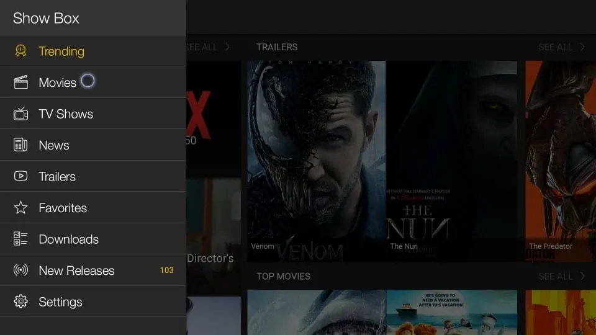Open the Venom trailer poster
The image size is (596, 335).
pyautogui.click(x=316, y=161)
